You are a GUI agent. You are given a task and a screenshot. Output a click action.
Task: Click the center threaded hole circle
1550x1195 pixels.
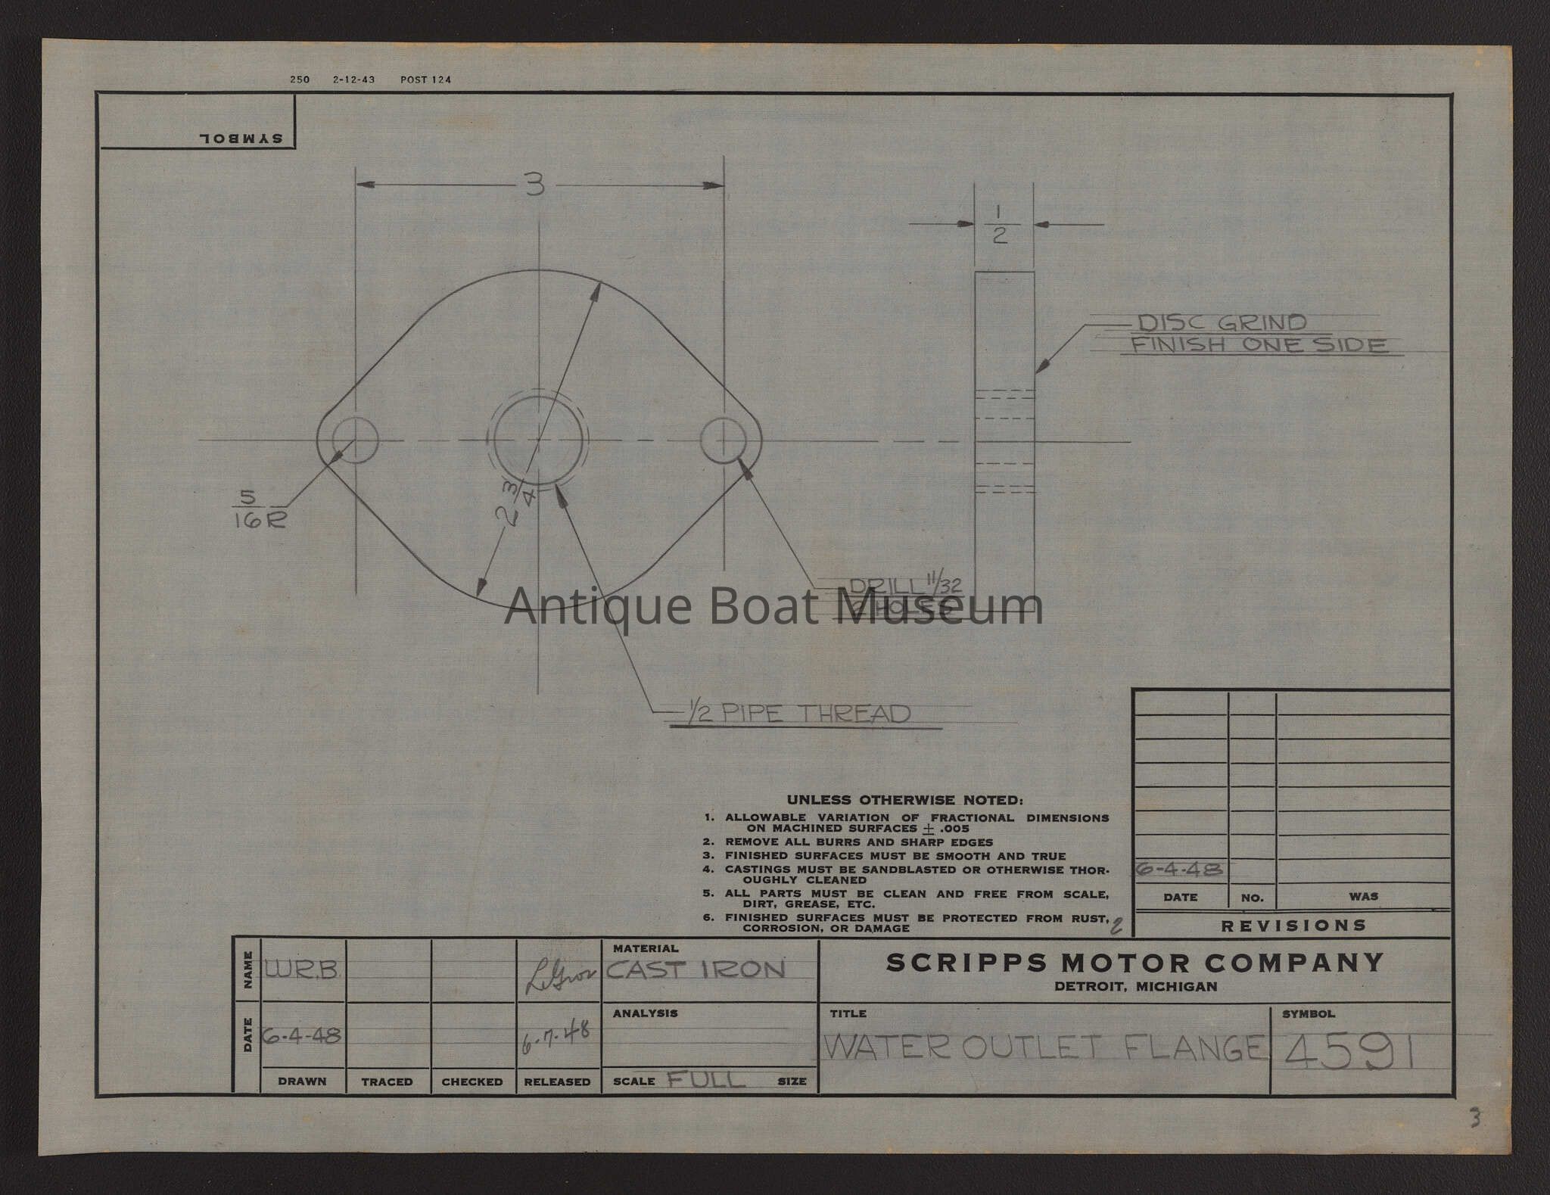(538, 439)
